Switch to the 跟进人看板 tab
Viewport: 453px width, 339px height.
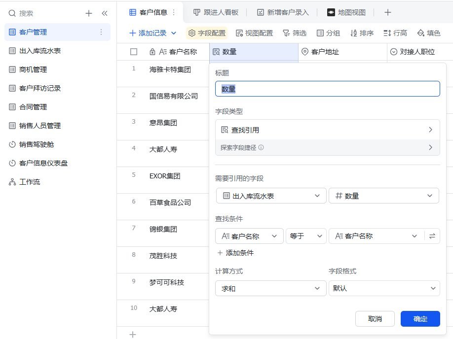(216, 12)
